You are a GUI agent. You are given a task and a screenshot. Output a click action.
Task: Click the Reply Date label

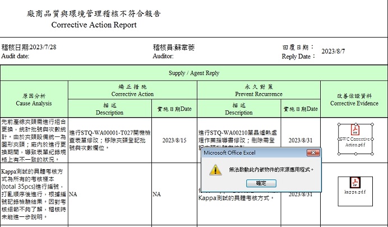298,57
